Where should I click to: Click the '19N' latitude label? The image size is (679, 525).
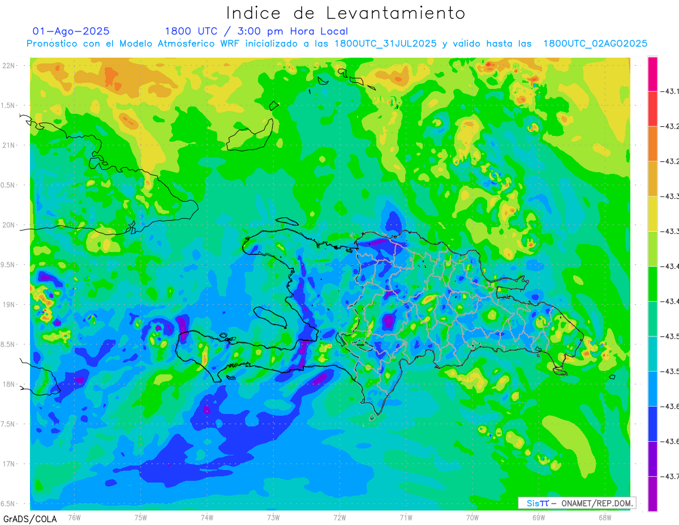click(8, 305)
